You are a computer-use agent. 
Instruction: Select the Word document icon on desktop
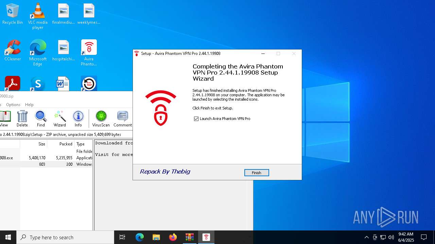point(63,83)
